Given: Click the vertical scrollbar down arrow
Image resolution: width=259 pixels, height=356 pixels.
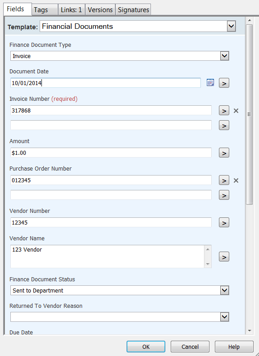Looking at the screenshot, I should 250,331.
